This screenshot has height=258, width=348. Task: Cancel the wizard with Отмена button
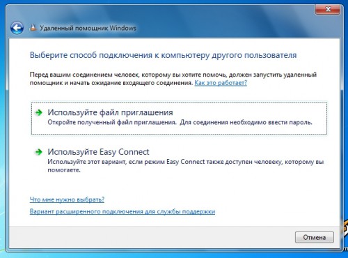315,237
